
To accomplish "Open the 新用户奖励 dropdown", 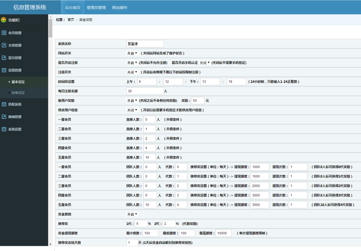I will click(133, 101).
